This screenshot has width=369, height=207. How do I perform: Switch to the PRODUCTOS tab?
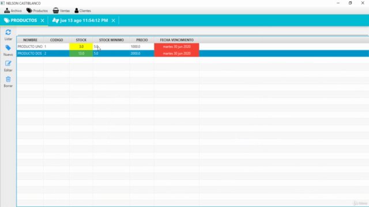tap(21, 21)
